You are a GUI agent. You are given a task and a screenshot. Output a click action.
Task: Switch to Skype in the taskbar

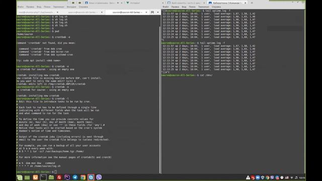coord(91,177)
